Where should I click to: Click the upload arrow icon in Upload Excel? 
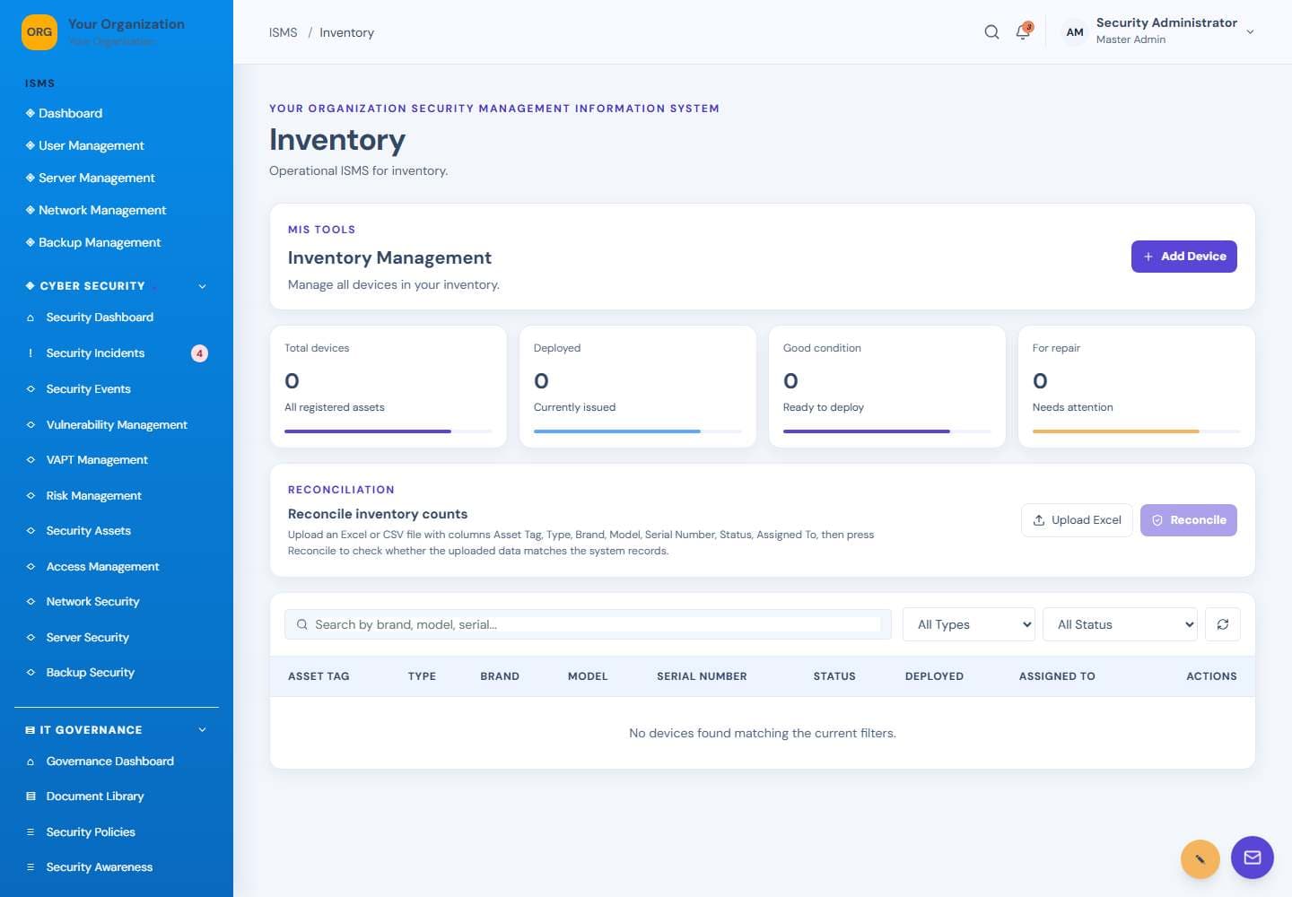pos(1039,520)
